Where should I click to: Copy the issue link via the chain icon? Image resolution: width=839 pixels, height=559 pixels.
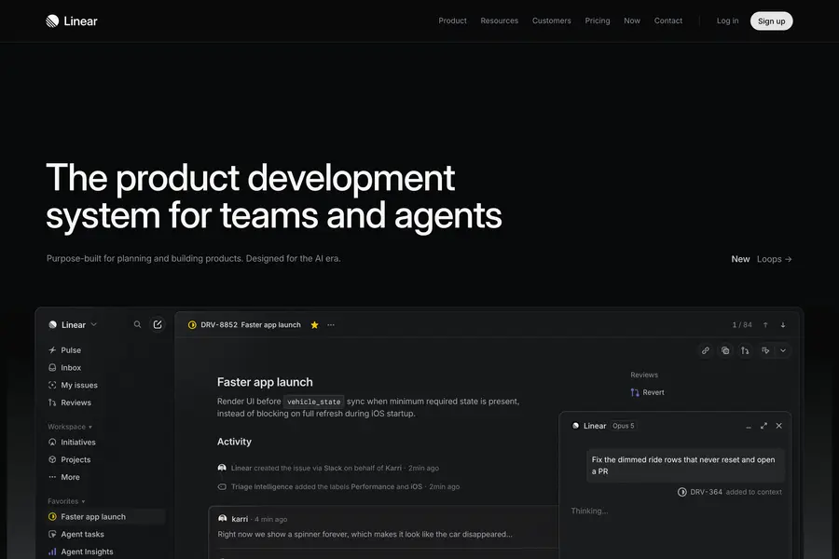coord(706,350)
